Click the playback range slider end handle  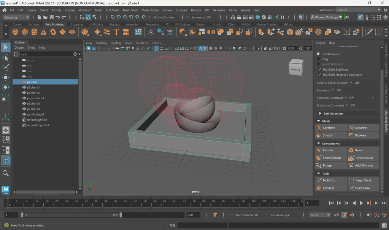click(121, 215)
